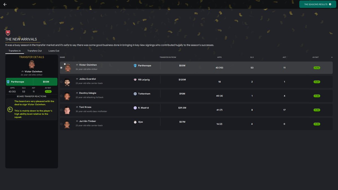Click the Tottenham club name
This screenshot has height=190, width=338.
pos(144,94)
